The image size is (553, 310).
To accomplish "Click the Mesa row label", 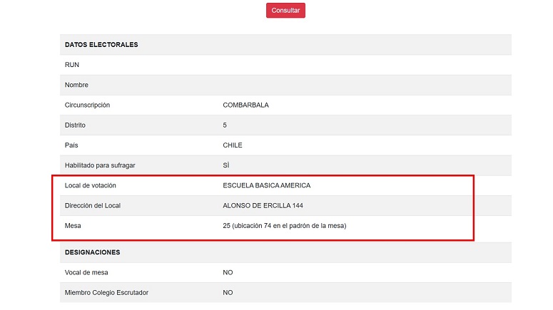I will pos(73,226).
